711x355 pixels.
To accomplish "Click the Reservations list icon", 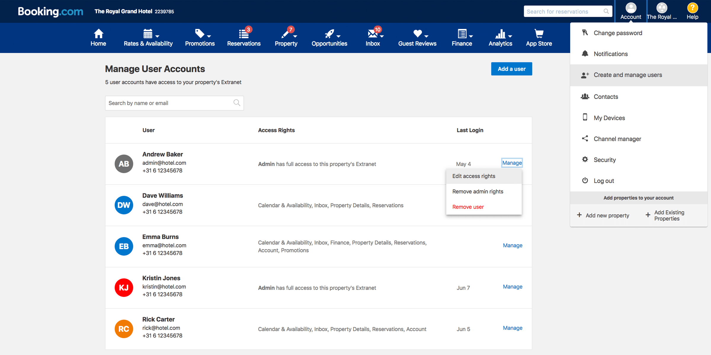I will [x=244, y=34].
